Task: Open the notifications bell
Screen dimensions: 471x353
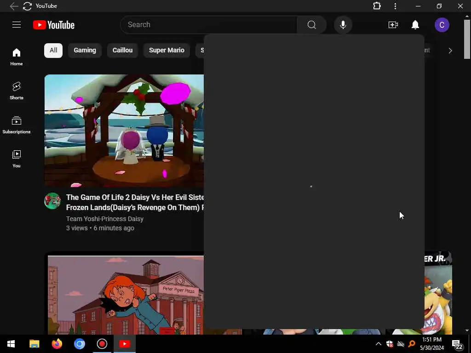Action: (415, 25)
